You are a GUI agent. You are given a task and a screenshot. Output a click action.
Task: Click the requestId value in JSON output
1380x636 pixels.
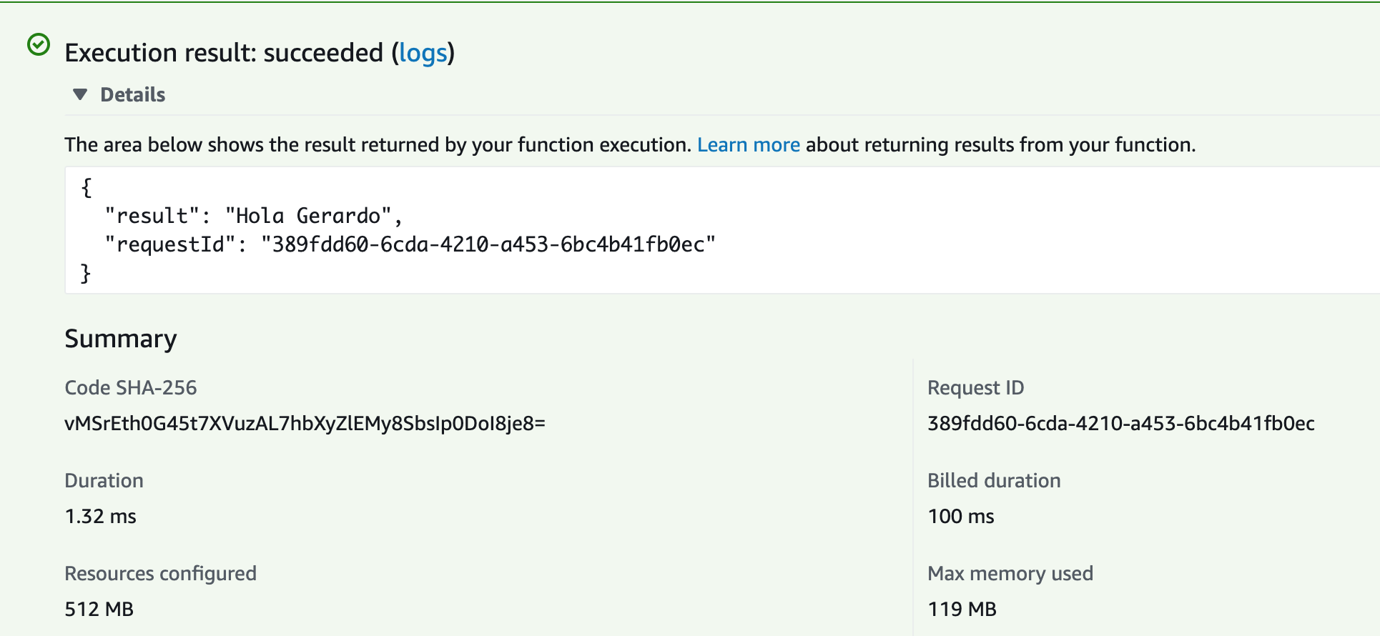coord(488,244)
